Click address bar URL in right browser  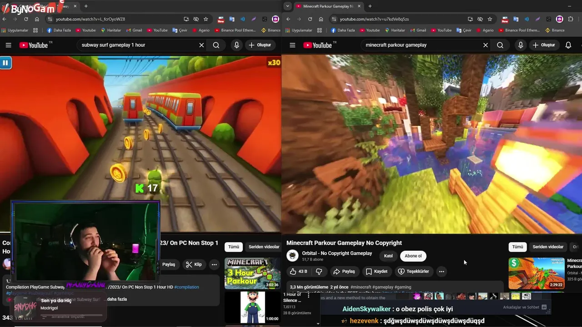tap(374, 19)
